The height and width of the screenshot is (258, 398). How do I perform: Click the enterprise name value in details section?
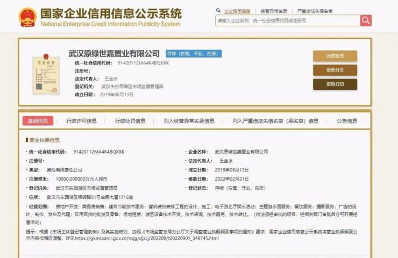point(241,152)
